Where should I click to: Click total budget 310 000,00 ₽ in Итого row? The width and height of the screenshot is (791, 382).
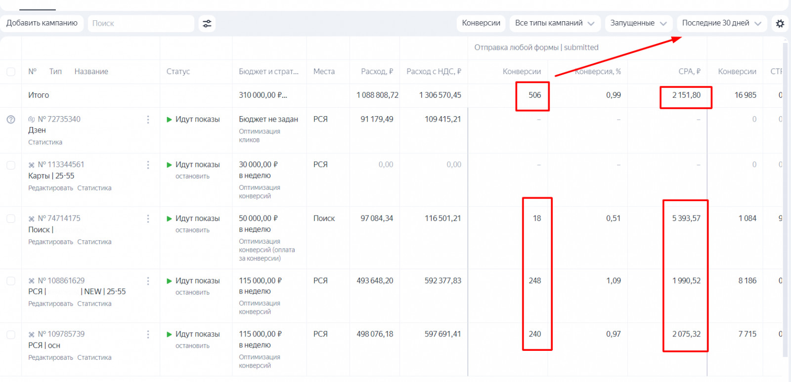[x=263, y=95]
